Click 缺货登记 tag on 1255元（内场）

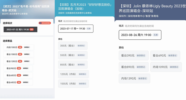[82, 74]
